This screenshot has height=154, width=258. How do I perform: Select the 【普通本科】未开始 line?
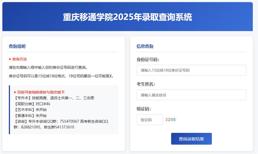tap(30, 116)
